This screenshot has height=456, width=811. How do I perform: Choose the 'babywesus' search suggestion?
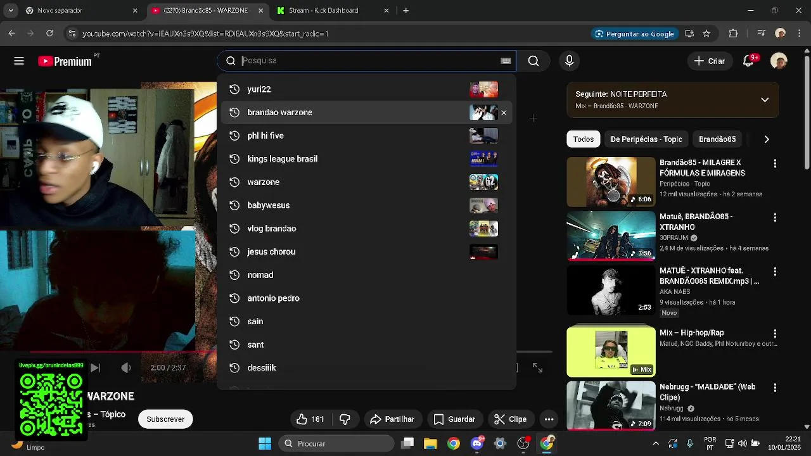point(366,205)
